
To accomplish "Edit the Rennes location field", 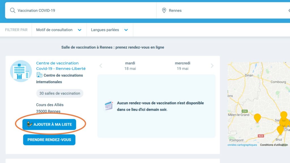I will click(x=223, y=10).
